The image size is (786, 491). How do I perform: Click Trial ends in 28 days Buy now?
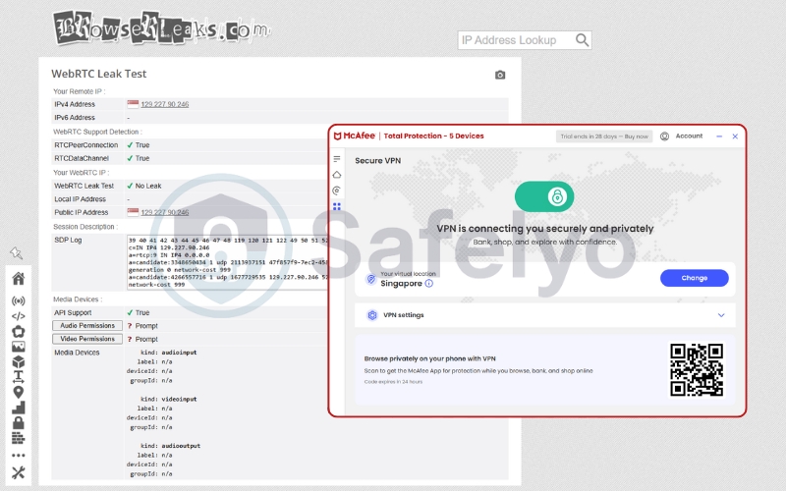604,136
